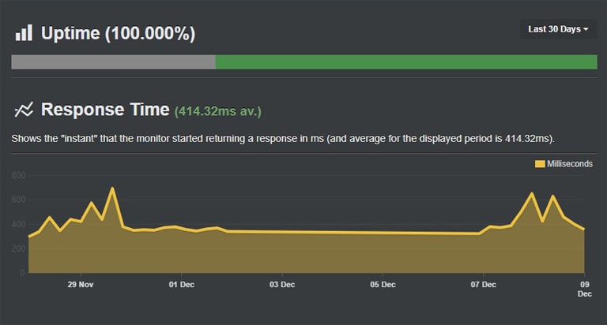Click the 07 Dec axis label
607x325 pixels.
click(x=484, y=285)
